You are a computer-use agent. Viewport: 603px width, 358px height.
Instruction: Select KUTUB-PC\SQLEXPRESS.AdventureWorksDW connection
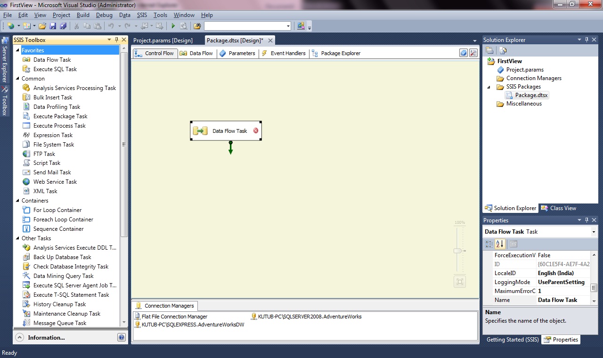point(189,325)
